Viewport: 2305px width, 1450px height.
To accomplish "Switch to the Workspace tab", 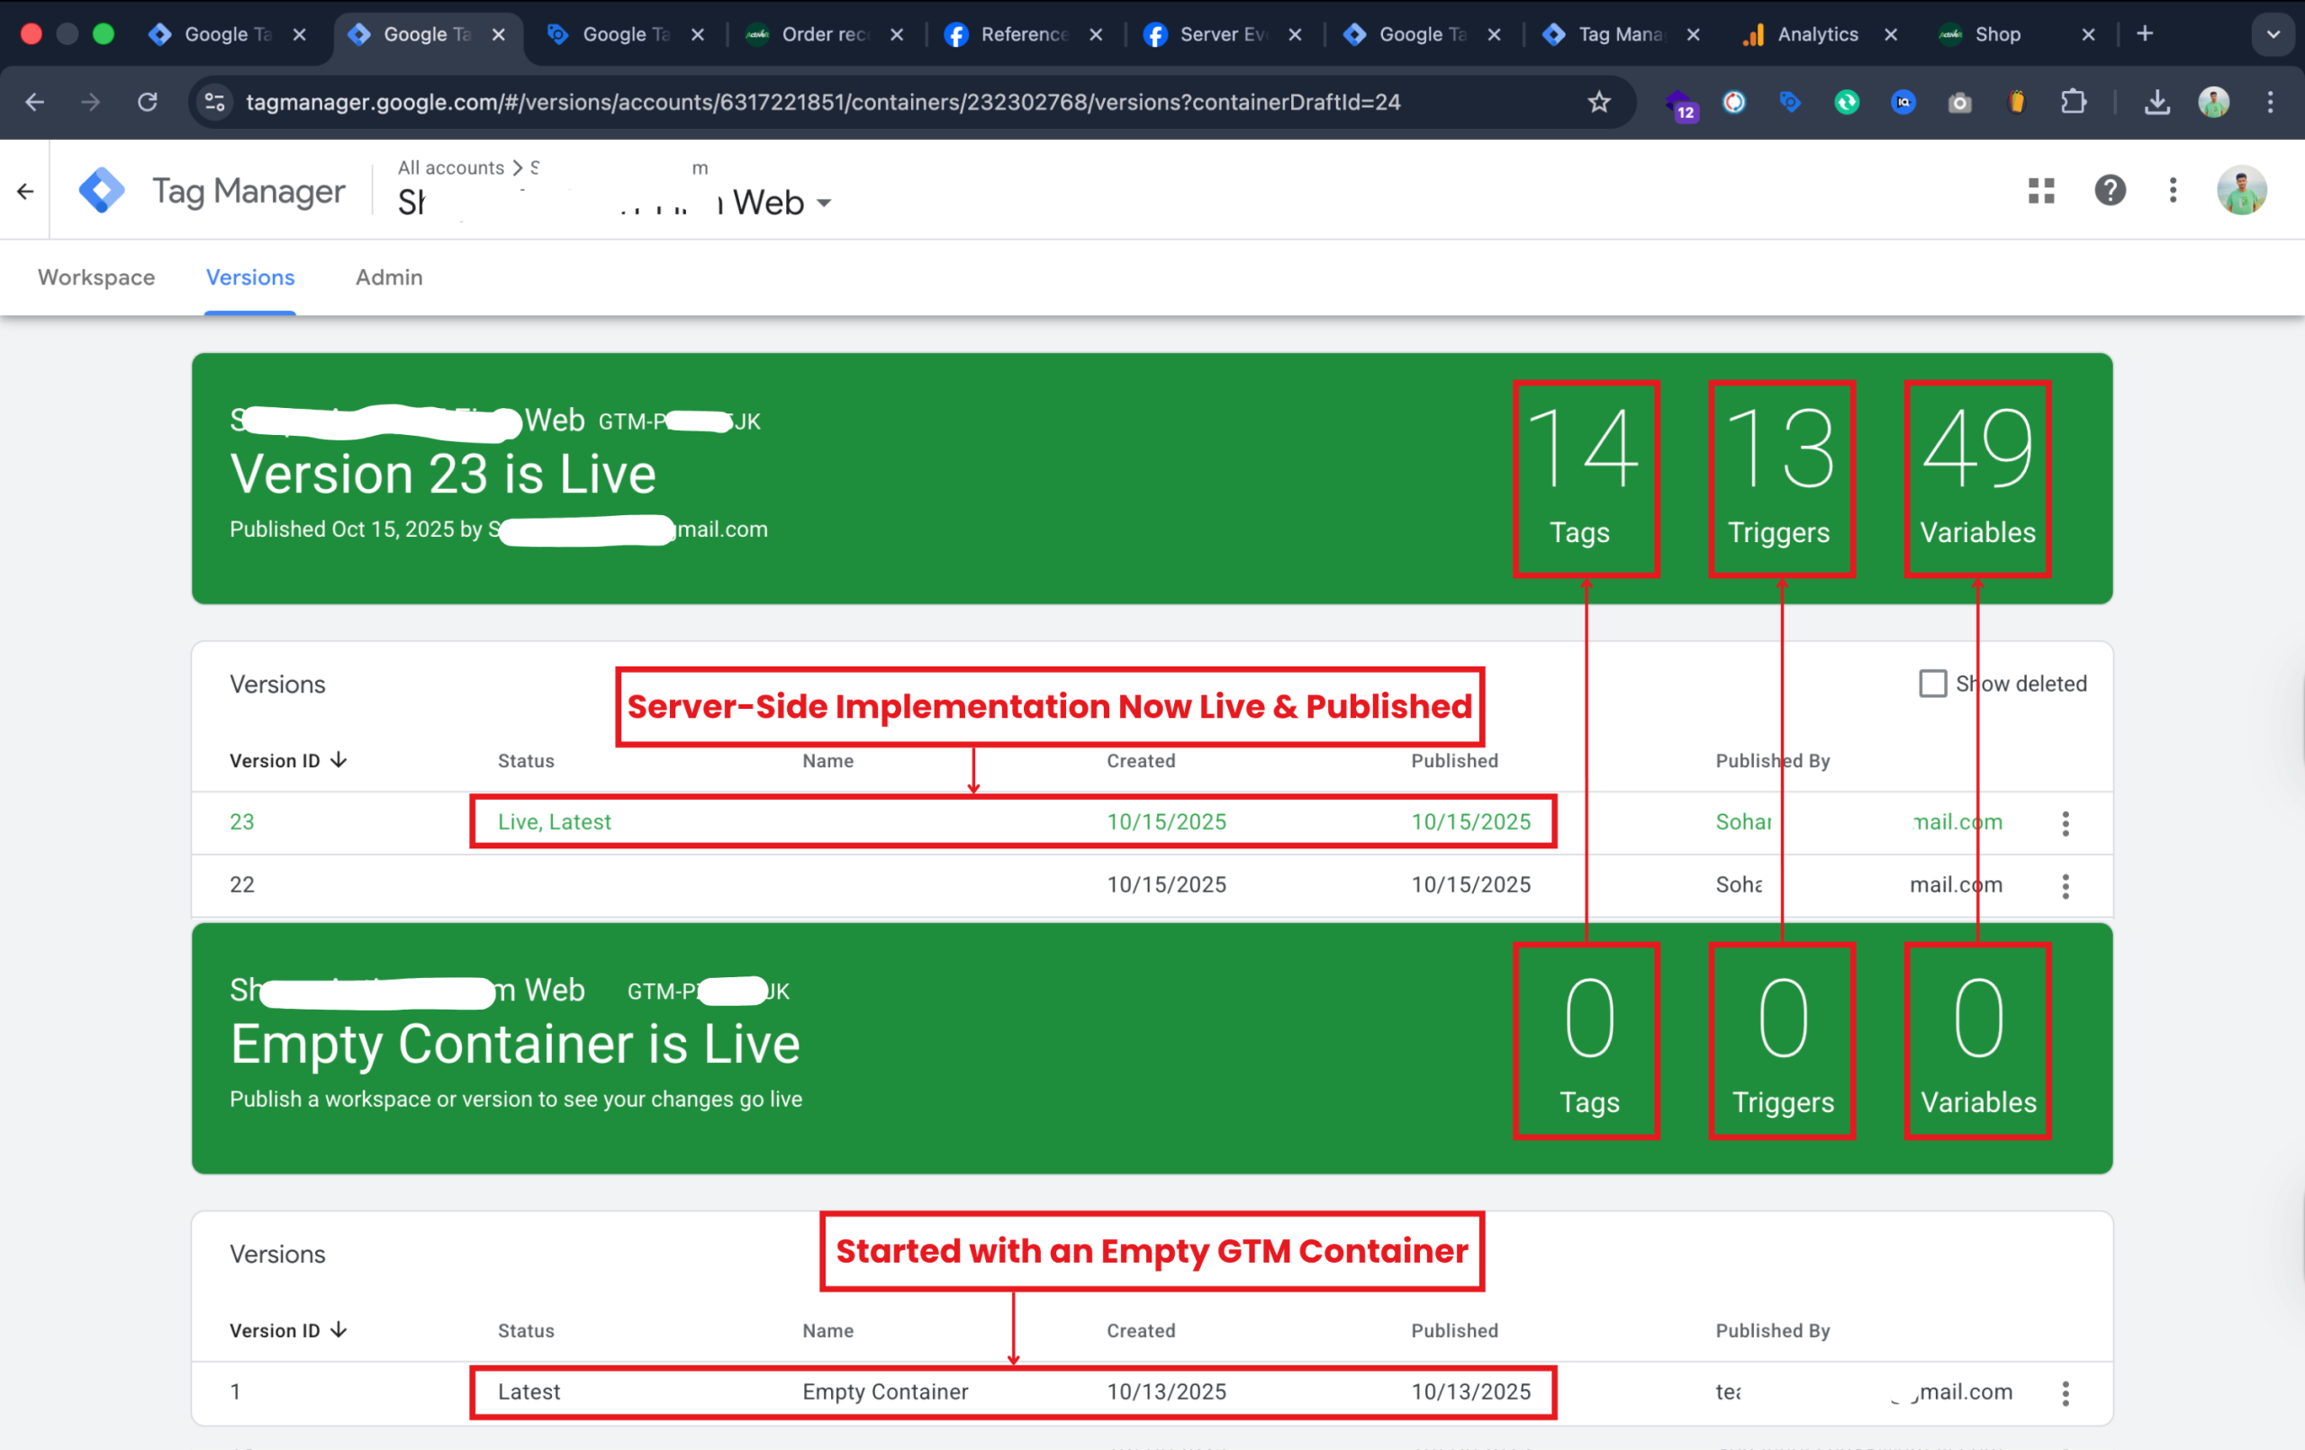I will coord(96,277).
